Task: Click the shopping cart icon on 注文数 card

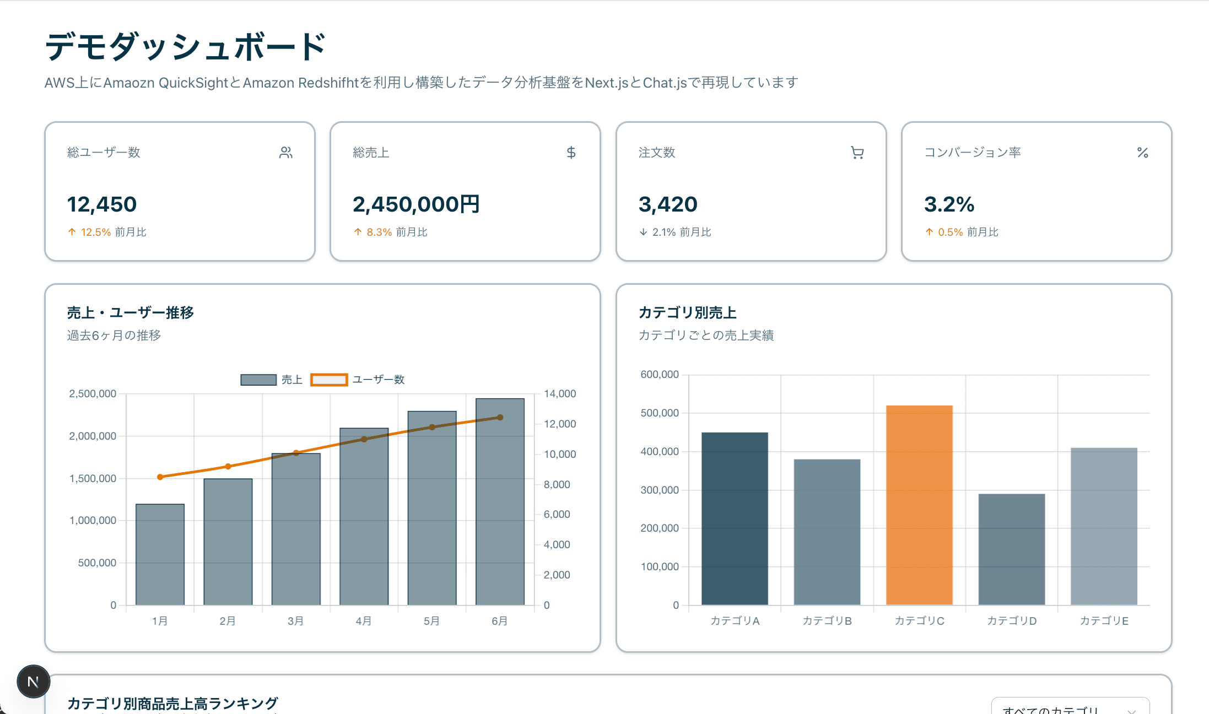Action: pyautogui.click(x=857, y=153)
